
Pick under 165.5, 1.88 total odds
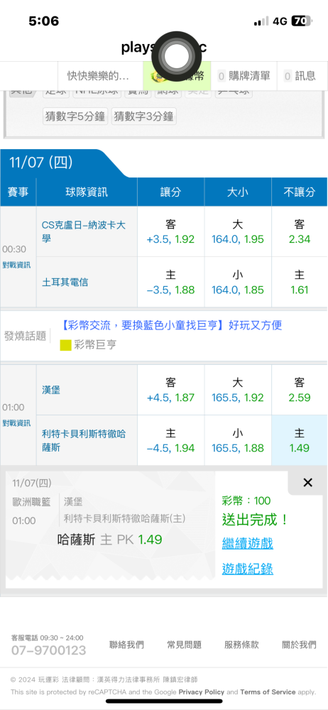pyautogui.click(x=238, y=440)
